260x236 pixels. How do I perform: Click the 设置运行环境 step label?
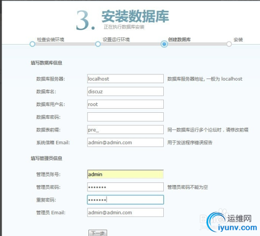[x=116, y=40]
